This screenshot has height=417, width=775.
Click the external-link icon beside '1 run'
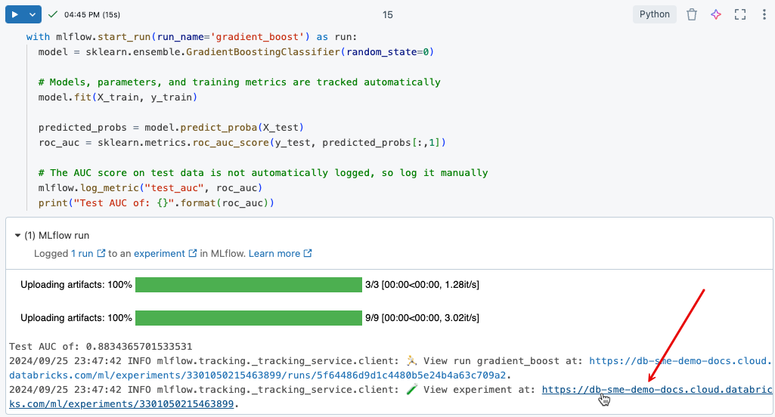point(101,253)
